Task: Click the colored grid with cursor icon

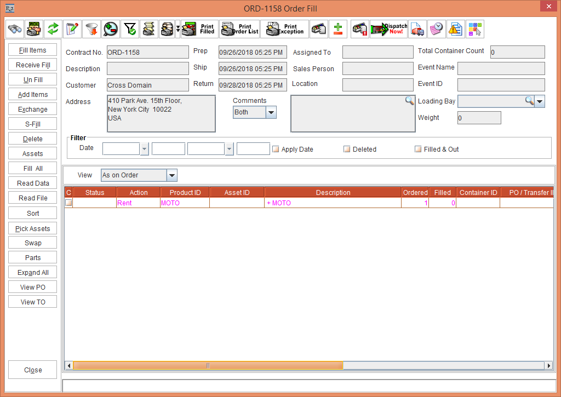Action: pos(475,29)
